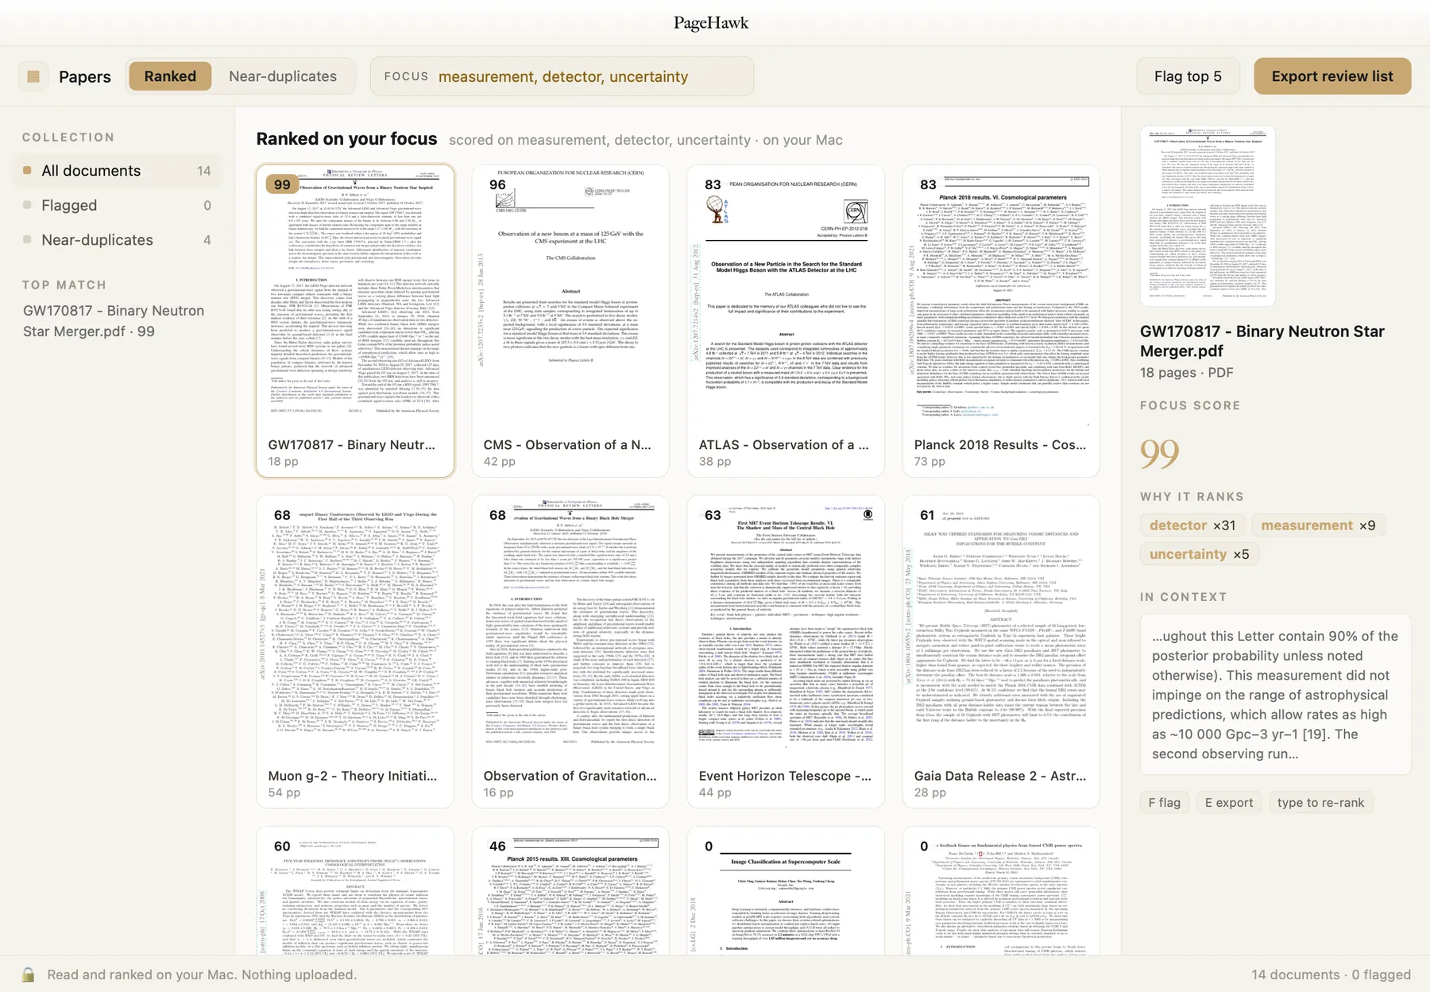Select the All documents dot icon
Image resolution: width=1430 pixels, height=992 pixels.
[27, 170]
